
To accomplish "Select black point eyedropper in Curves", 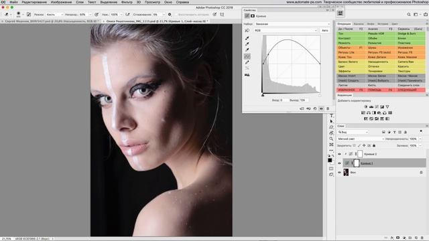I will 247,38.
